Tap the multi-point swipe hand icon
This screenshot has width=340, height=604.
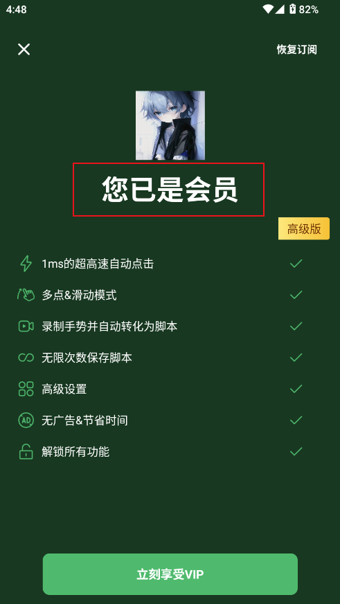click(26, 295)
